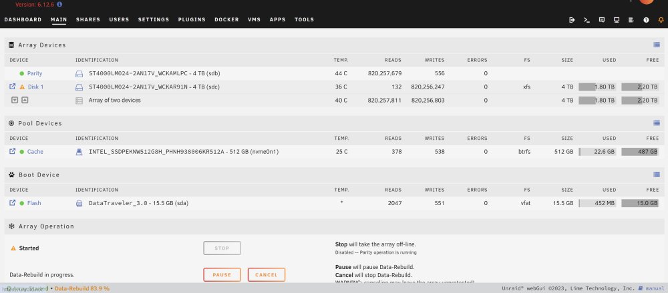
Task: Open the system log icon
Action: [x=631, y=19]
